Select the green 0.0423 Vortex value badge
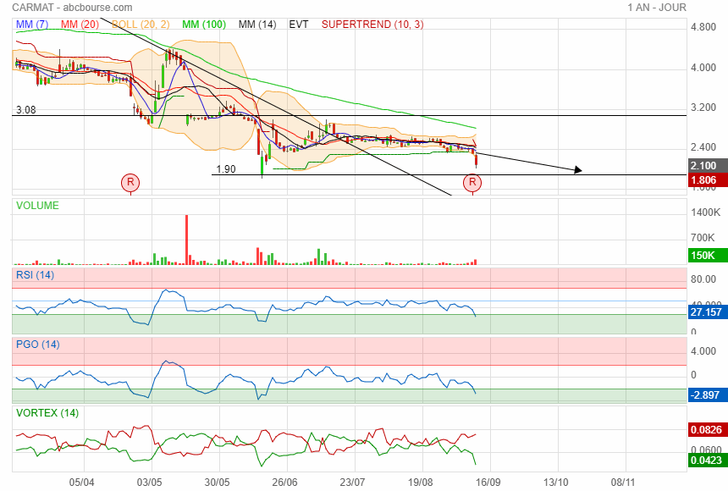 point(707,461)
